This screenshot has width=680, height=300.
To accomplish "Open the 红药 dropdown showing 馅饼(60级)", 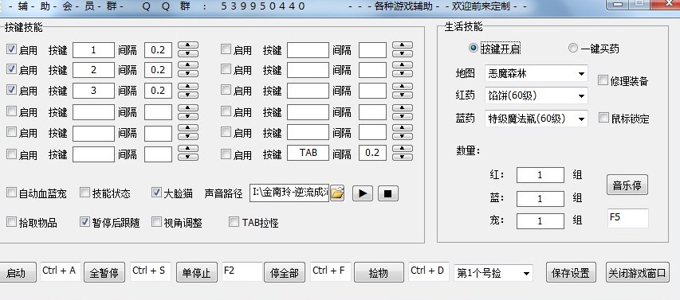I will (537, 95).
